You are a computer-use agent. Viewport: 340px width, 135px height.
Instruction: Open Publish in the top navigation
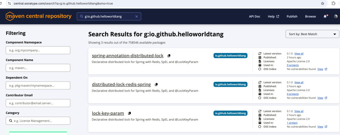pos(292,16)
